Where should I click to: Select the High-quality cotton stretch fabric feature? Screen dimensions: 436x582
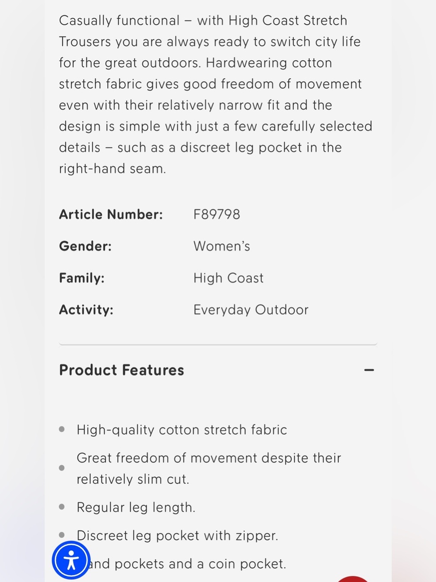pos(182,430)
